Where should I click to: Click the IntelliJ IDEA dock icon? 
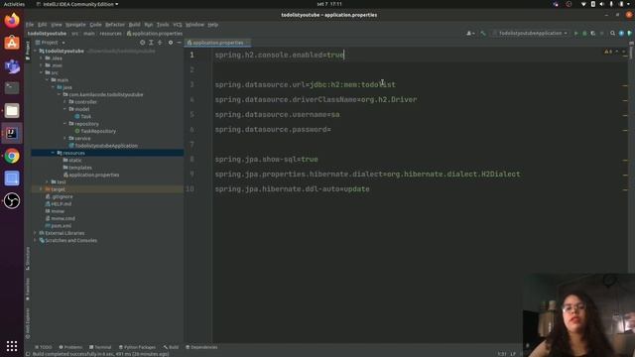click(x=12, y=133)
